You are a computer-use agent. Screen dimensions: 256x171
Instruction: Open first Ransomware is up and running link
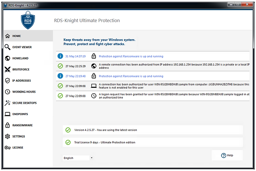tap(131, 56)
